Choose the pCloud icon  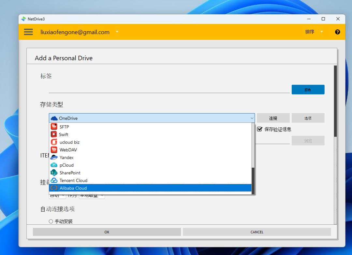(54, 165)
